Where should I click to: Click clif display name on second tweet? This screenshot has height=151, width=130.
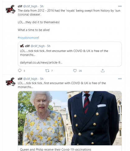pos(20,79)
